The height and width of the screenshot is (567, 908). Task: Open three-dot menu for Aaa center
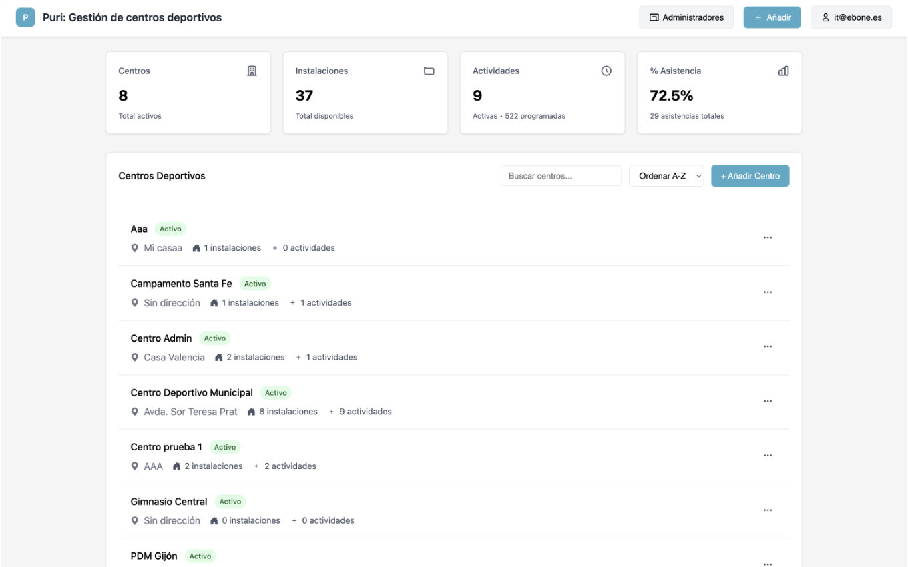click(x=767, y=237)
